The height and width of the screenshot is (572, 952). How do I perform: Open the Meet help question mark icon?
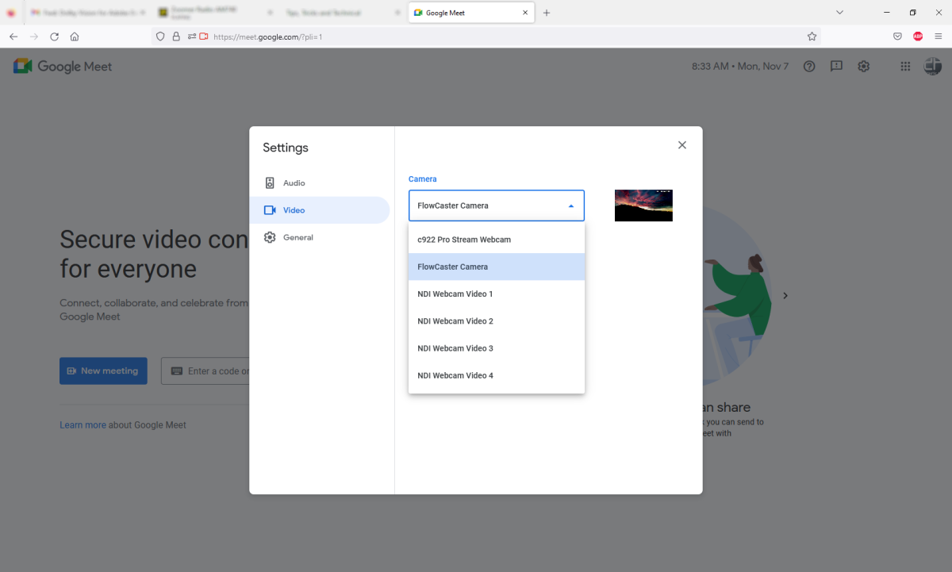pyautogui.click(x=809, y=67)
